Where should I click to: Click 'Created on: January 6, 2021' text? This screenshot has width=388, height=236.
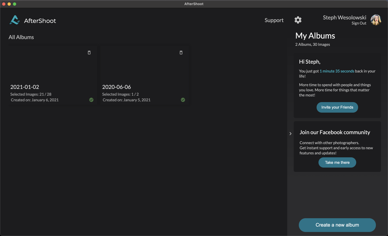(x=35, y=100)
